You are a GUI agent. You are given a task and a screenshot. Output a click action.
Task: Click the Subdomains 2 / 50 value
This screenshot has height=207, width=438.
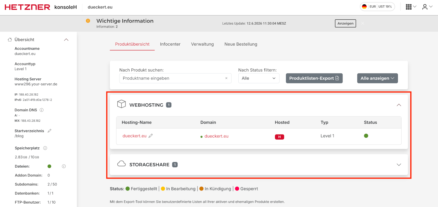(x=52, y=184)
